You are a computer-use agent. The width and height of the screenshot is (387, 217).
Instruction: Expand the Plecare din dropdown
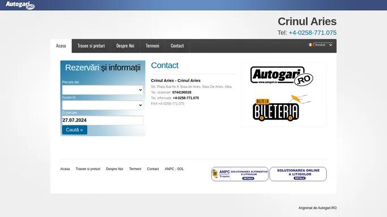tap(103, 90)
